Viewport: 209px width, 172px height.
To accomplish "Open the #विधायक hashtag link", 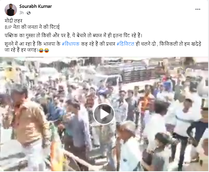I will pos(71,44).
